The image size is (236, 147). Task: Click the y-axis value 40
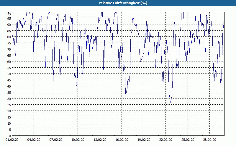pyautogui.click(x=9, y=86)
